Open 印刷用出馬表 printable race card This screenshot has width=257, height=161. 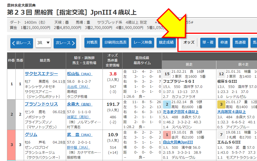click(116, 42)
